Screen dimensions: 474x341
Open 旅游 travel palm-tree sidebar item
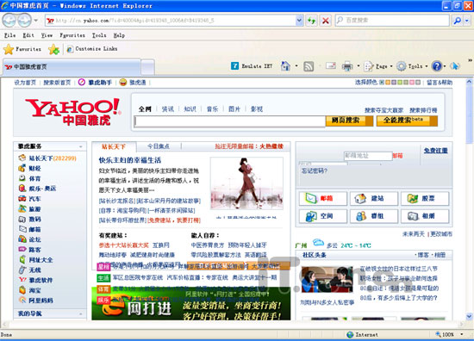pos(29,208)
